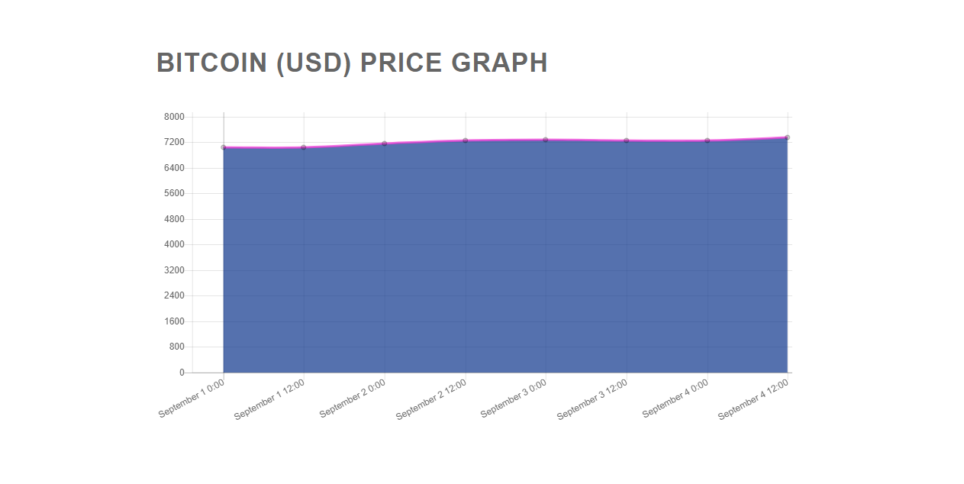Click the data point for September 3 0:00
The image size is (964, 484).
point(546,140)
